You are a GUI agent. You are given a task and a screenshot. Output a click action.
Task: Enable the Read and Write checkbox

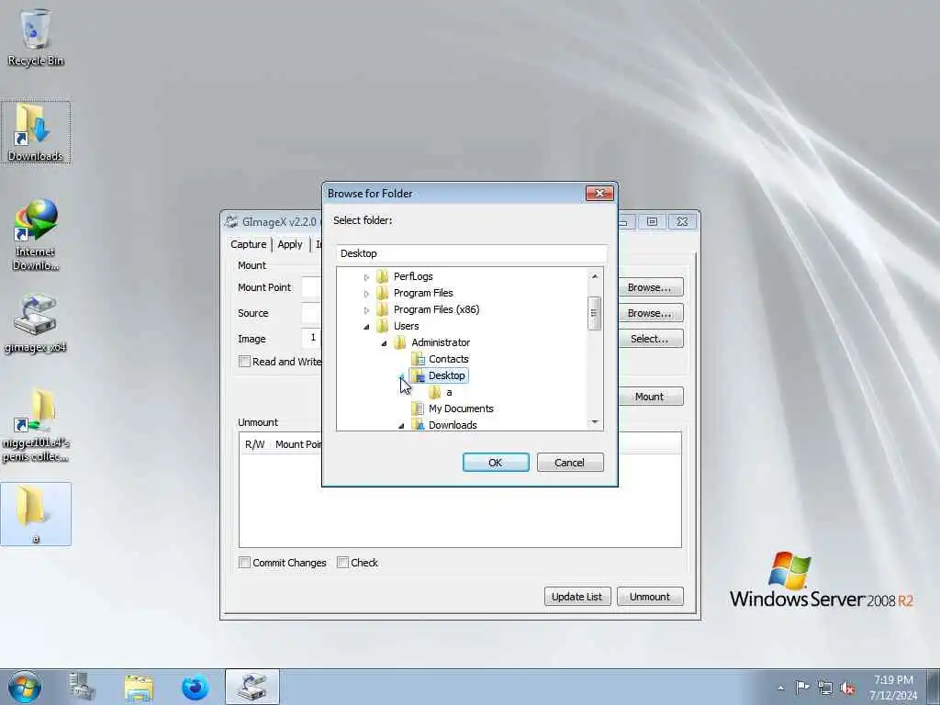pos(244,362)
